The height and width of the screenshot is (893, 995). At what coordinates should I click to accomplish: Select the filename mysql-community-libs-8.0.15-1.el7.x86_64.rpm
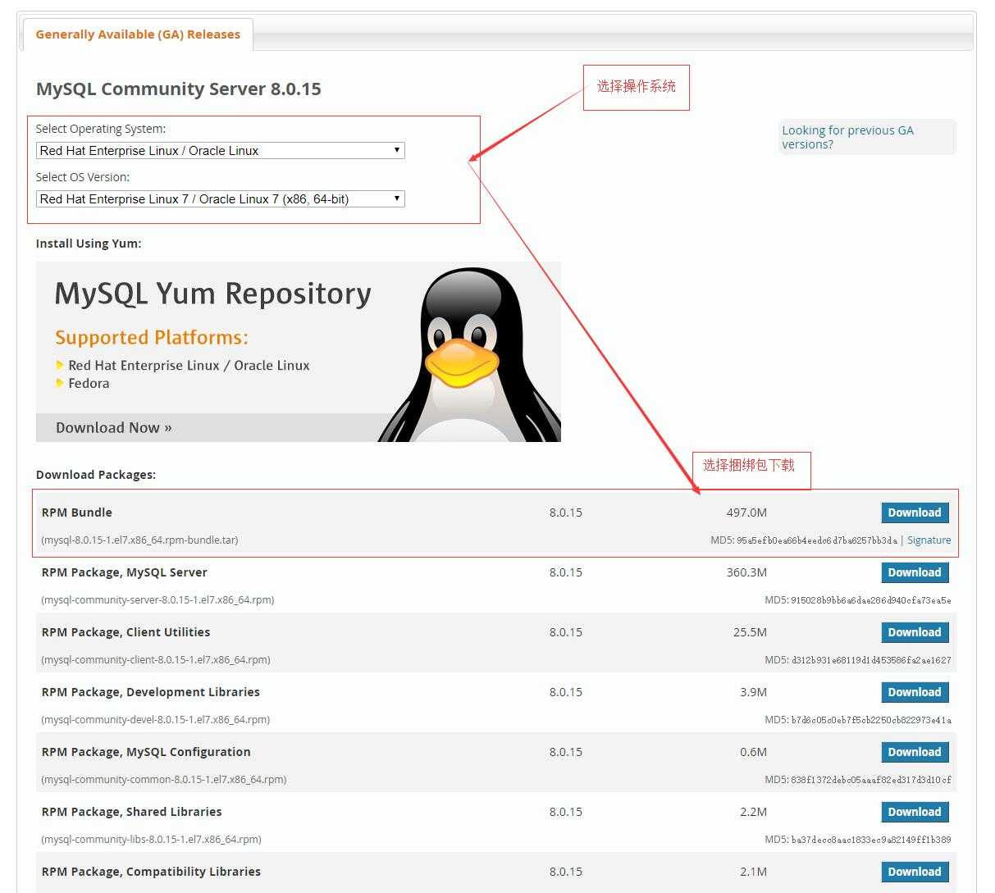pyautogui.click(x=151, y=840)
